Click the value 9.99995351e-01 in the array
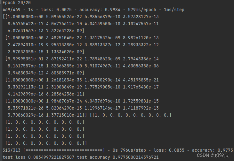Image resolution: width=234 pixels, height=161 pixels. coord(26,59)
